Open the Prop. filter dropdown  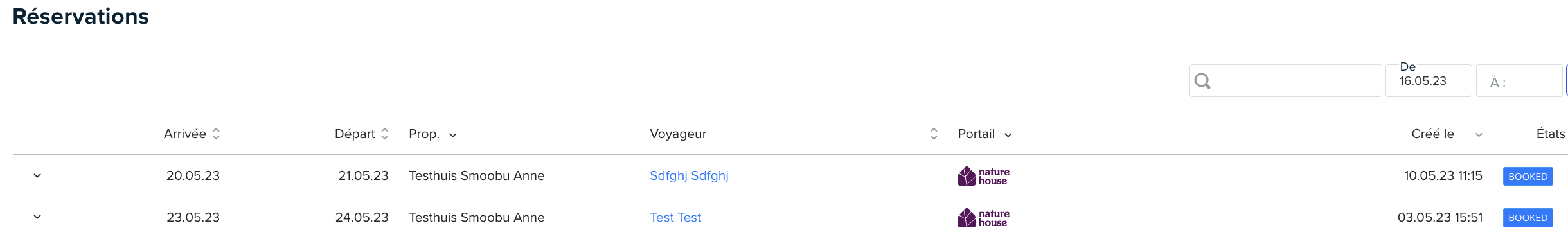[x=452, y=135]
